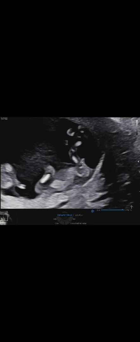Select the Indicator Move trackball function
The width and height of the screenshot is (140, 342).
point(65,215)
